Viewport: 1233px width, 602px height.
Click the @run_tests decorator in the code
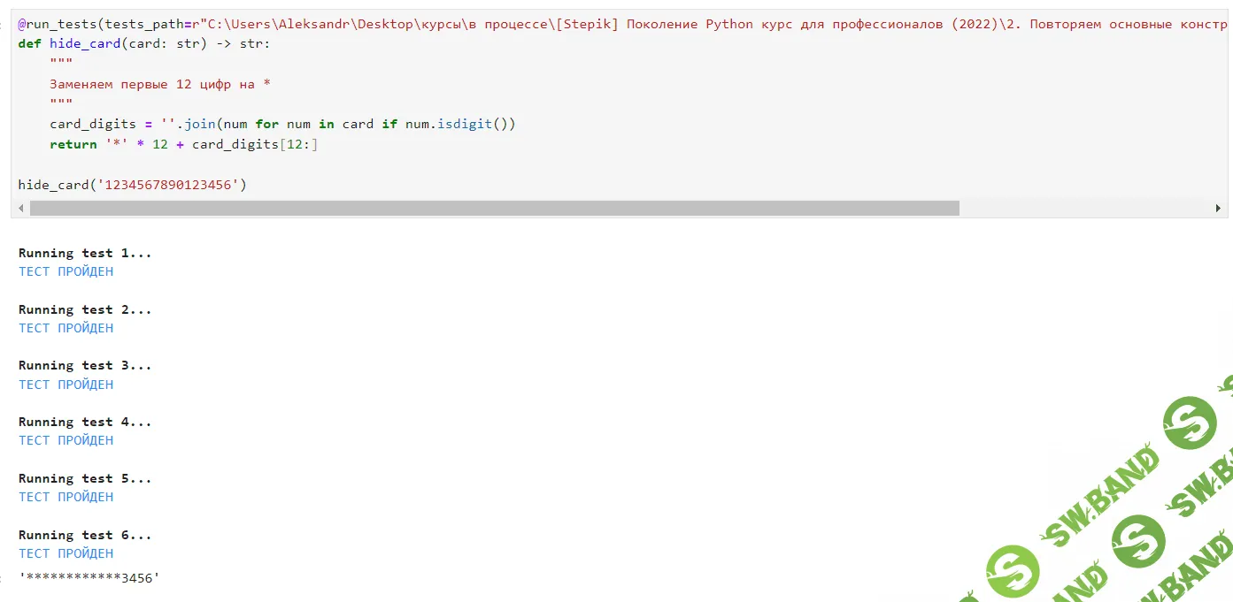click(x=58, y=24)
